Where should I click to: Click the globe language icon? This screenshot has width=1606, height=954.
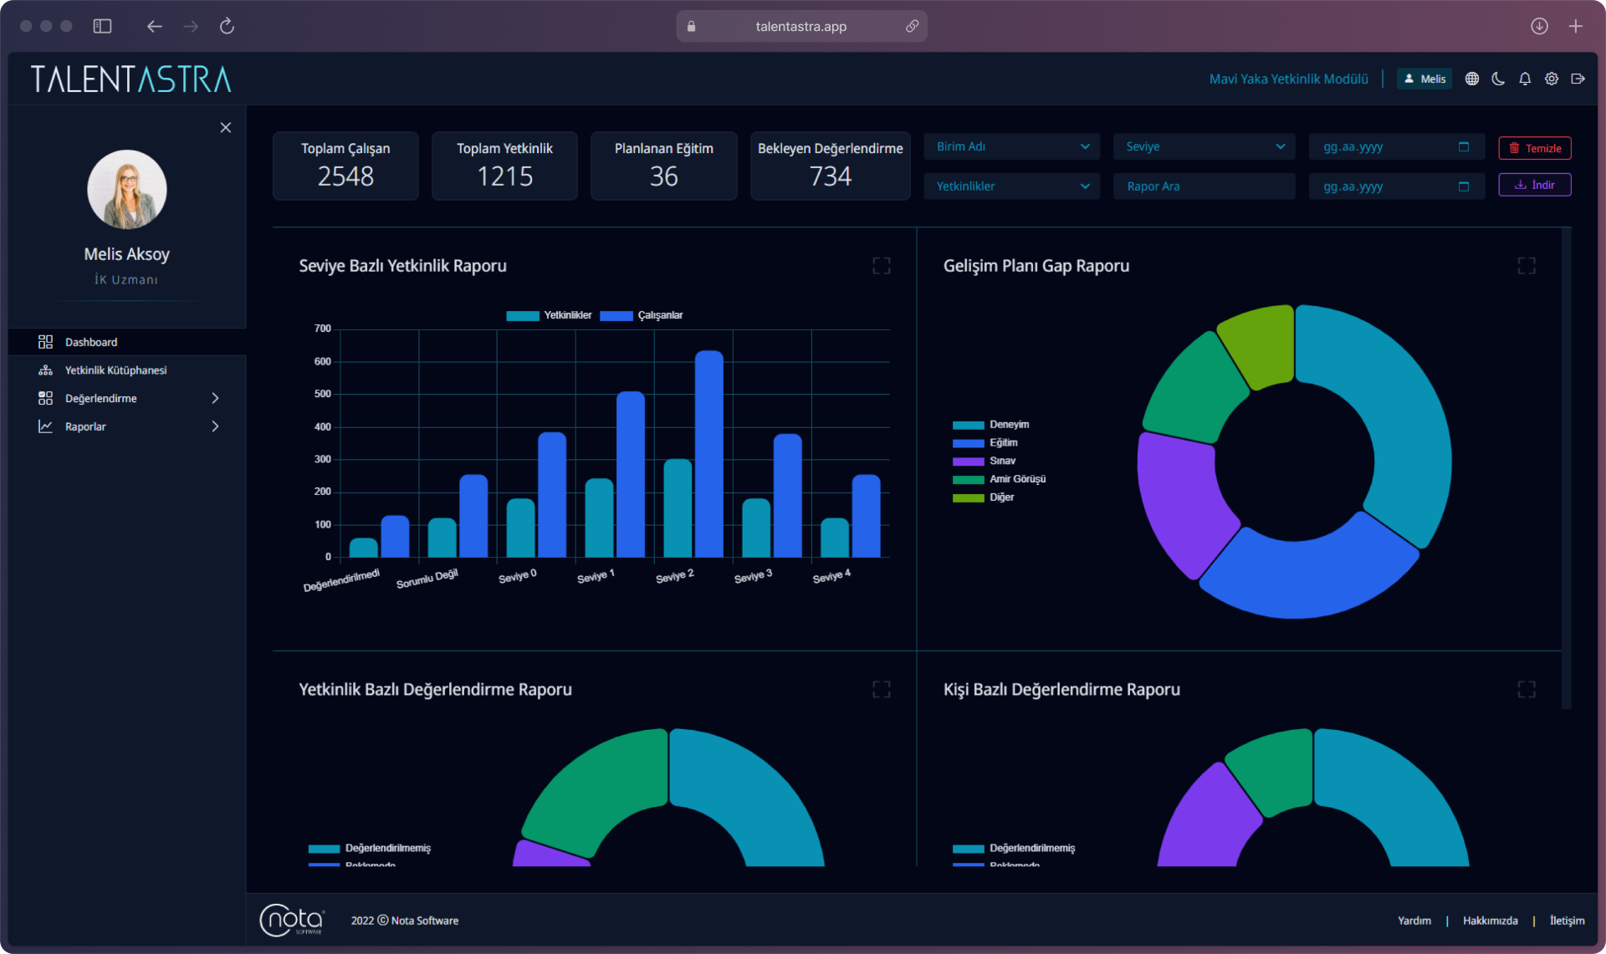point(1472,79)
